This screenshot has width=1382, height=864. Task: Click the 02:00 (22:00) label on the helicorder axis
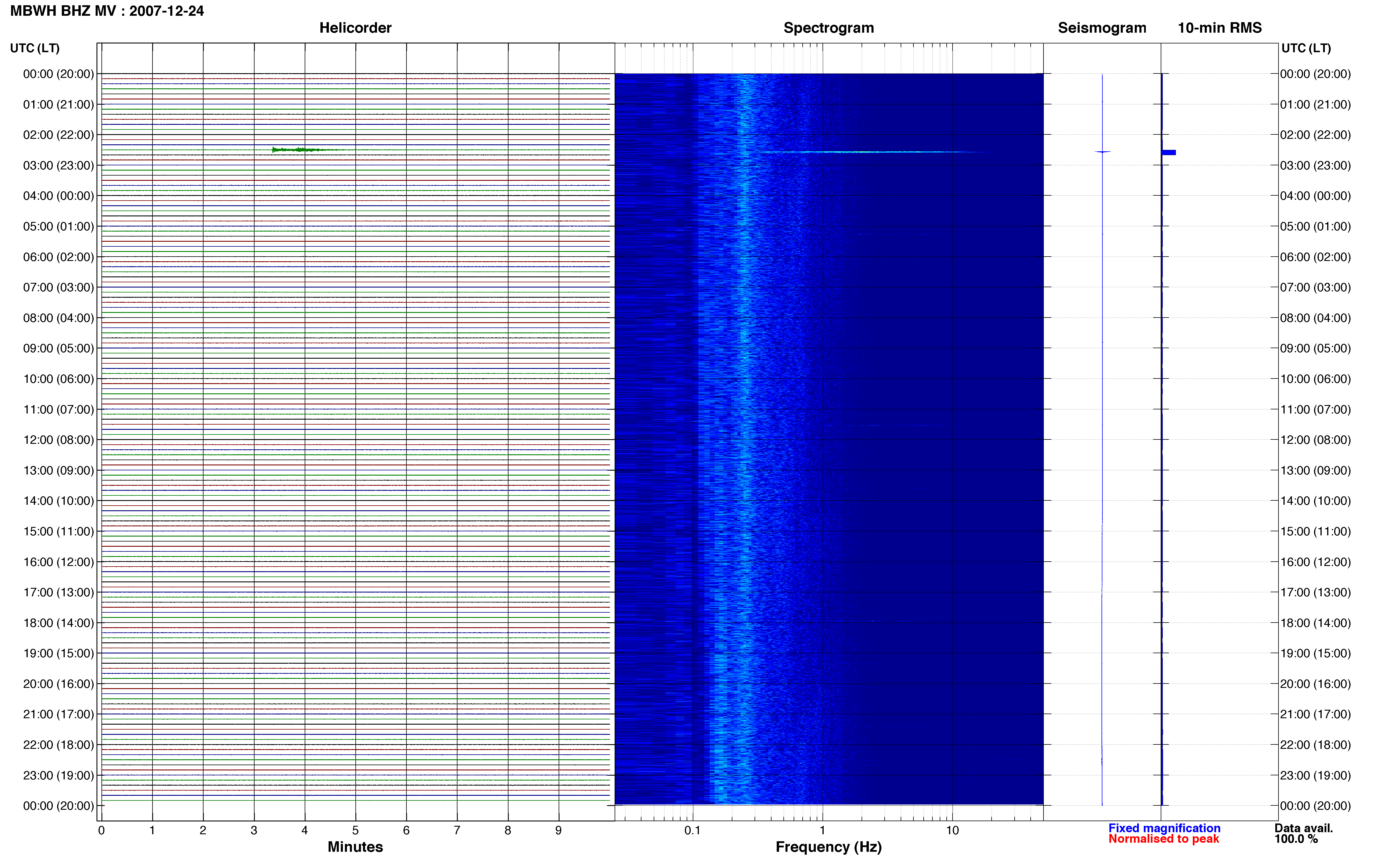point(58,135)
